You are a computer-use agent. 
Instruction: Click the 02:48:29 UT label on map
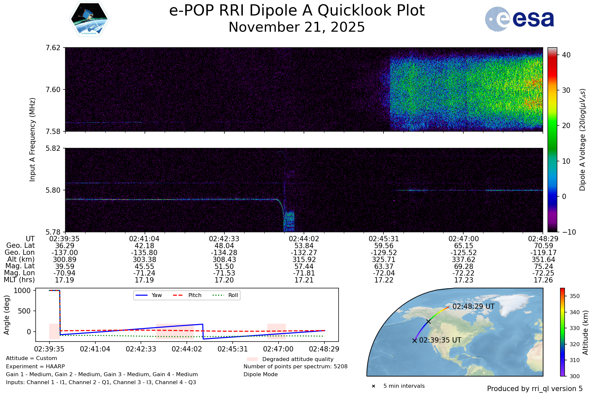tap(473, 307)
